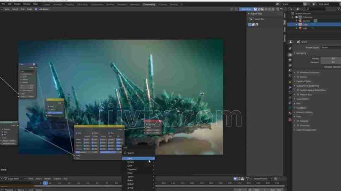Click the outliner search field
This screenshot has height=191, width=341.
(315, 9)
